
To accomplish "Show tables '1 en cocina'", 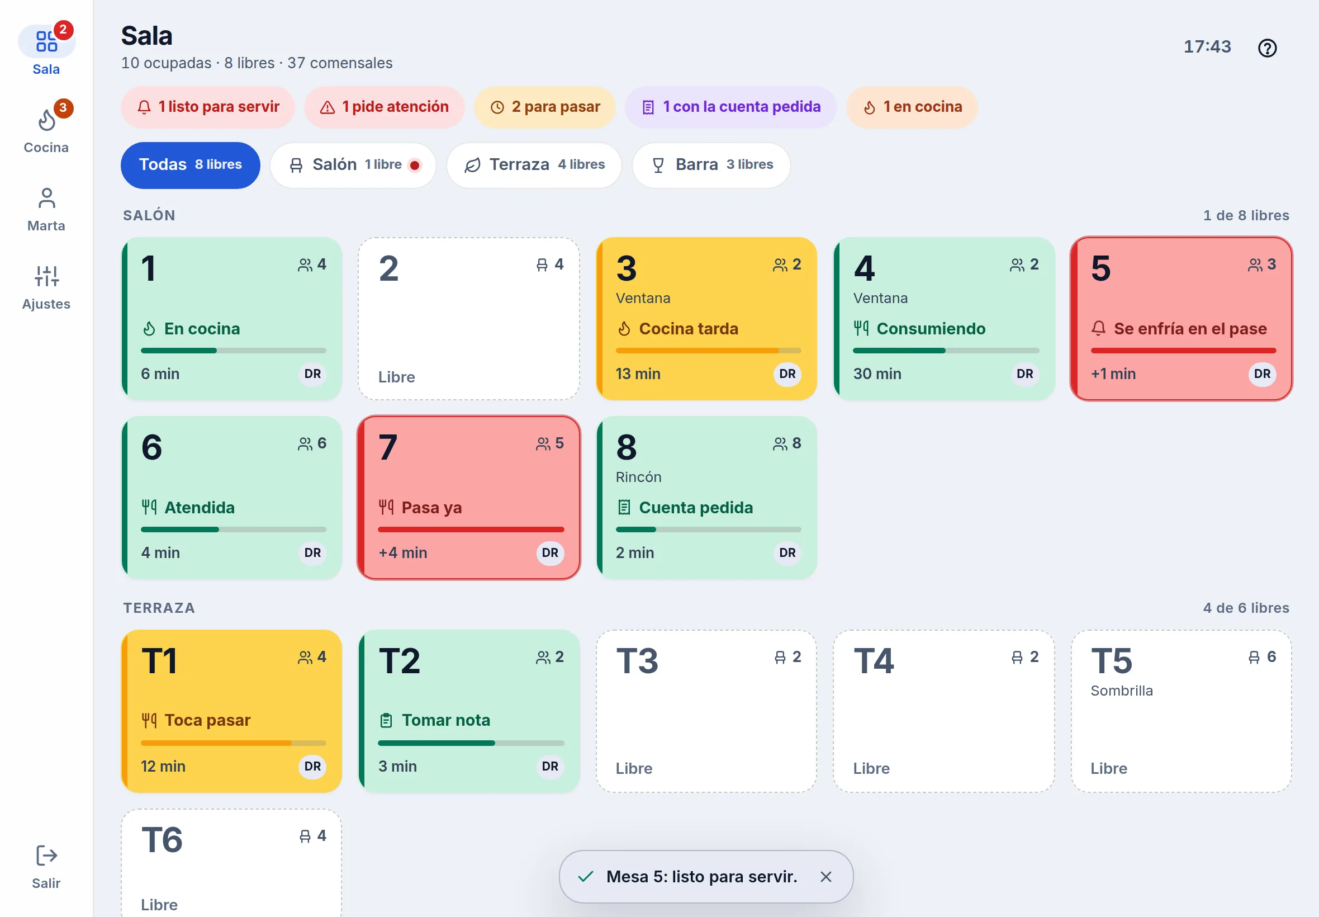I will 912,107.
